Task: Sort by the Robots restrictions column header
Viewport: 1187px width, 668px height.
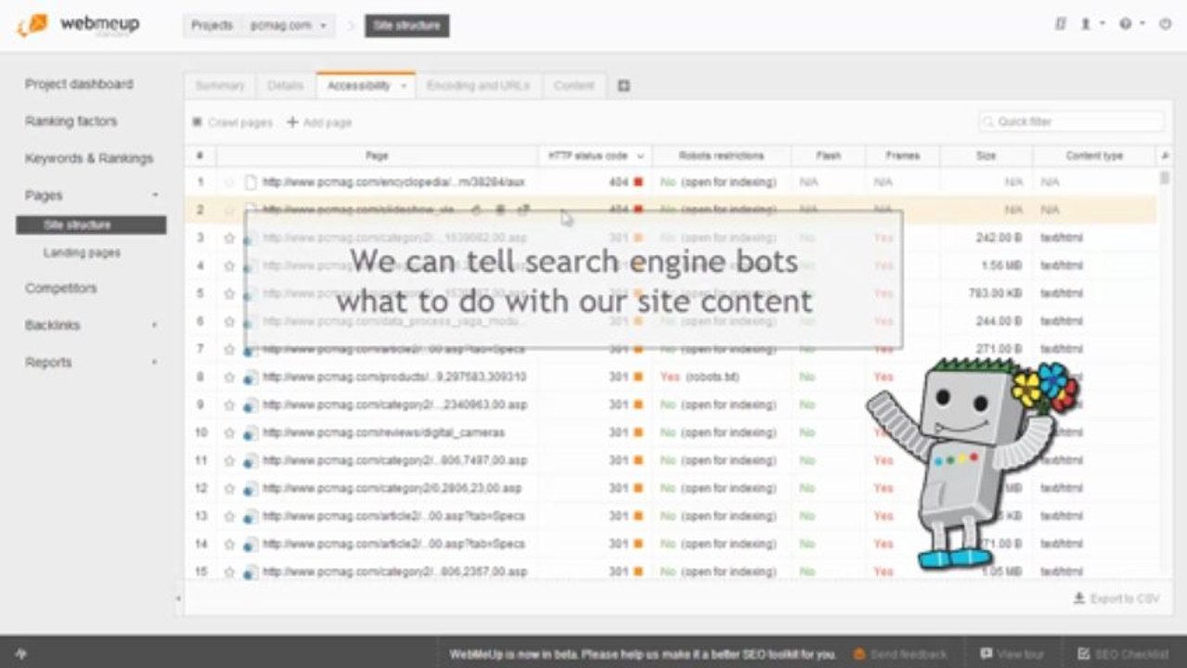Action: (721, 156)
